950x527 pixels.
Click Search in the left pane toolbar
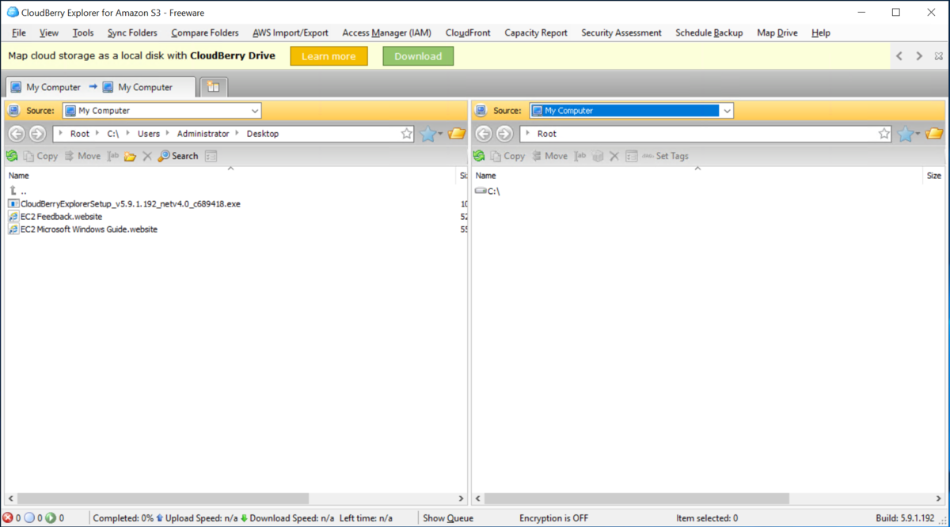pyautogui.click(x=178, y=156)
